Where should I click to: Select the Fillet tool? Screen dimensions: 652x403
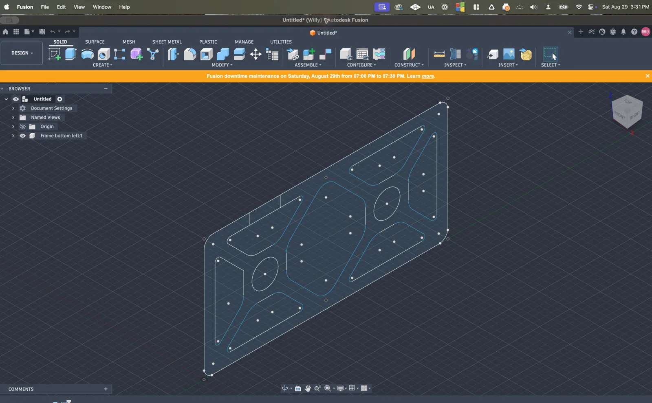coord(190,54)
